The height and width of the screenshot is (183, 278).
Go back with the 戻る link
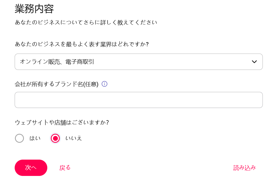click(x=65, y=168)
